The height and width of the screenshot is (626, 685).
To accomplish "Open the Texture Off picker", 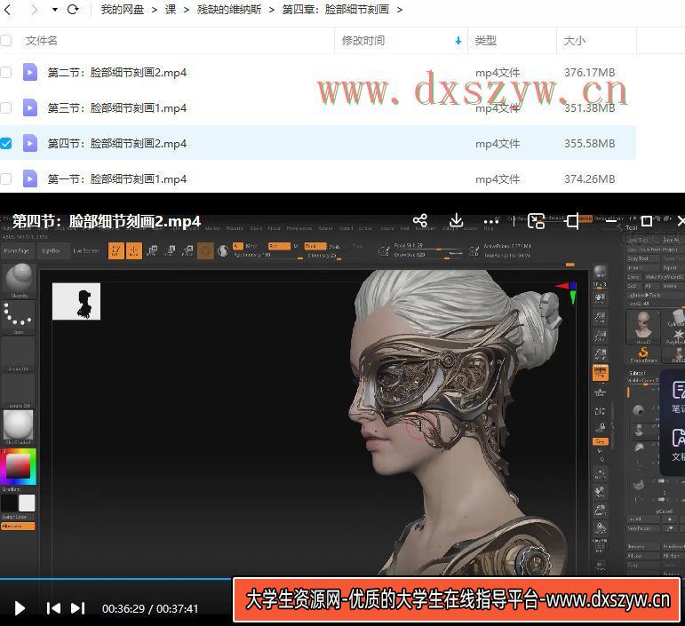I will [x=19, y=392].
